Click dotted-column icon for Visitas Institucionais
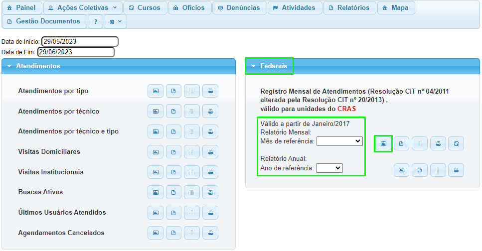Screen dimensions: 482x251 192,172
